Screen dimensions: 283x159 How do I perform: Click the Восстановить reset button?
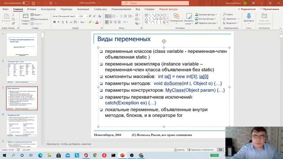pos(39,19)
